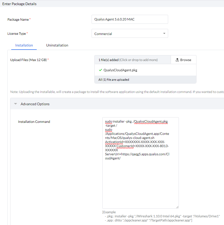Click the green checkmark next to QualysCloudAgent.pkg
This screenshot has width=224, height=225.
(x=101, y=70)
